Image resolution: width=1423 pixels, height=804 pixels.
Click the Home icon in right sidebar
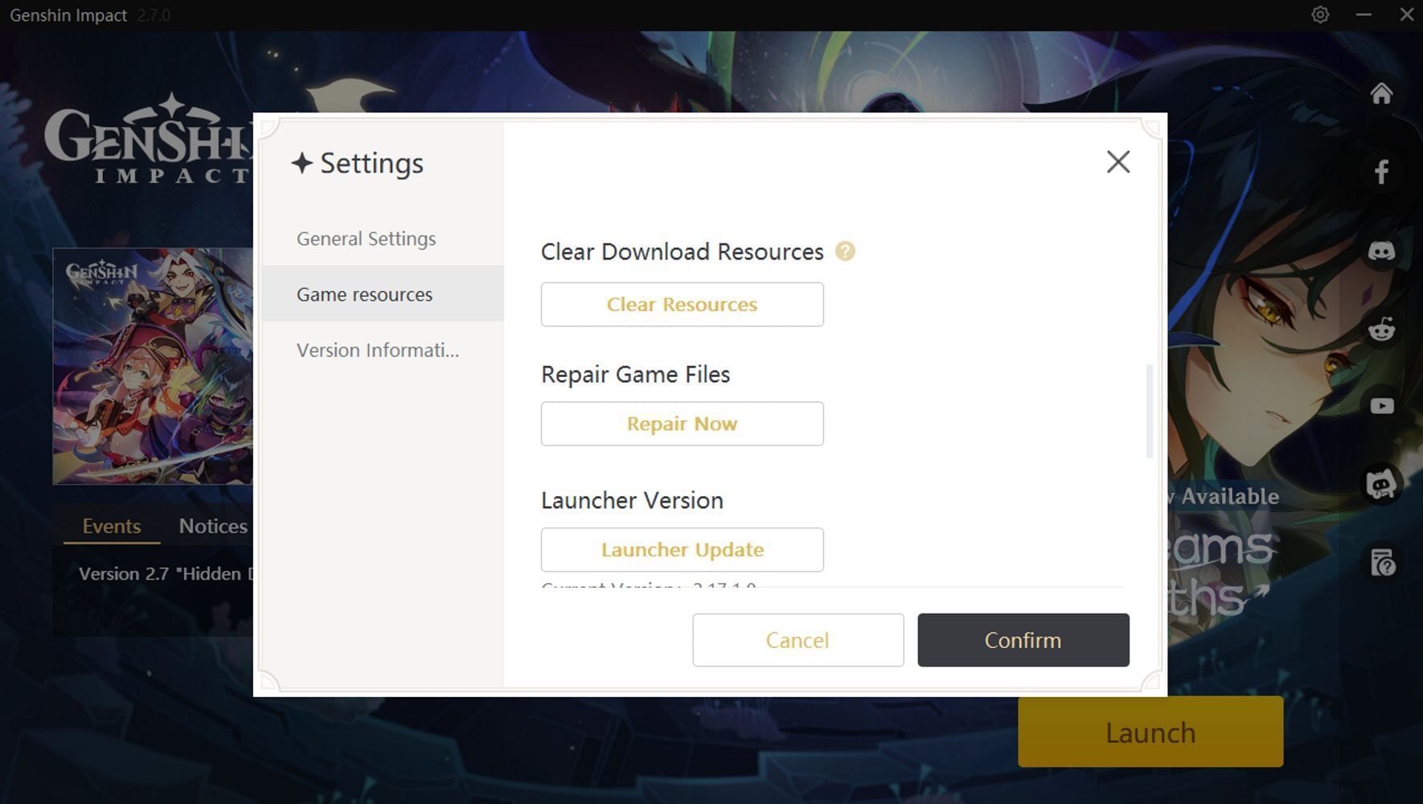[x=1381, y=94]
